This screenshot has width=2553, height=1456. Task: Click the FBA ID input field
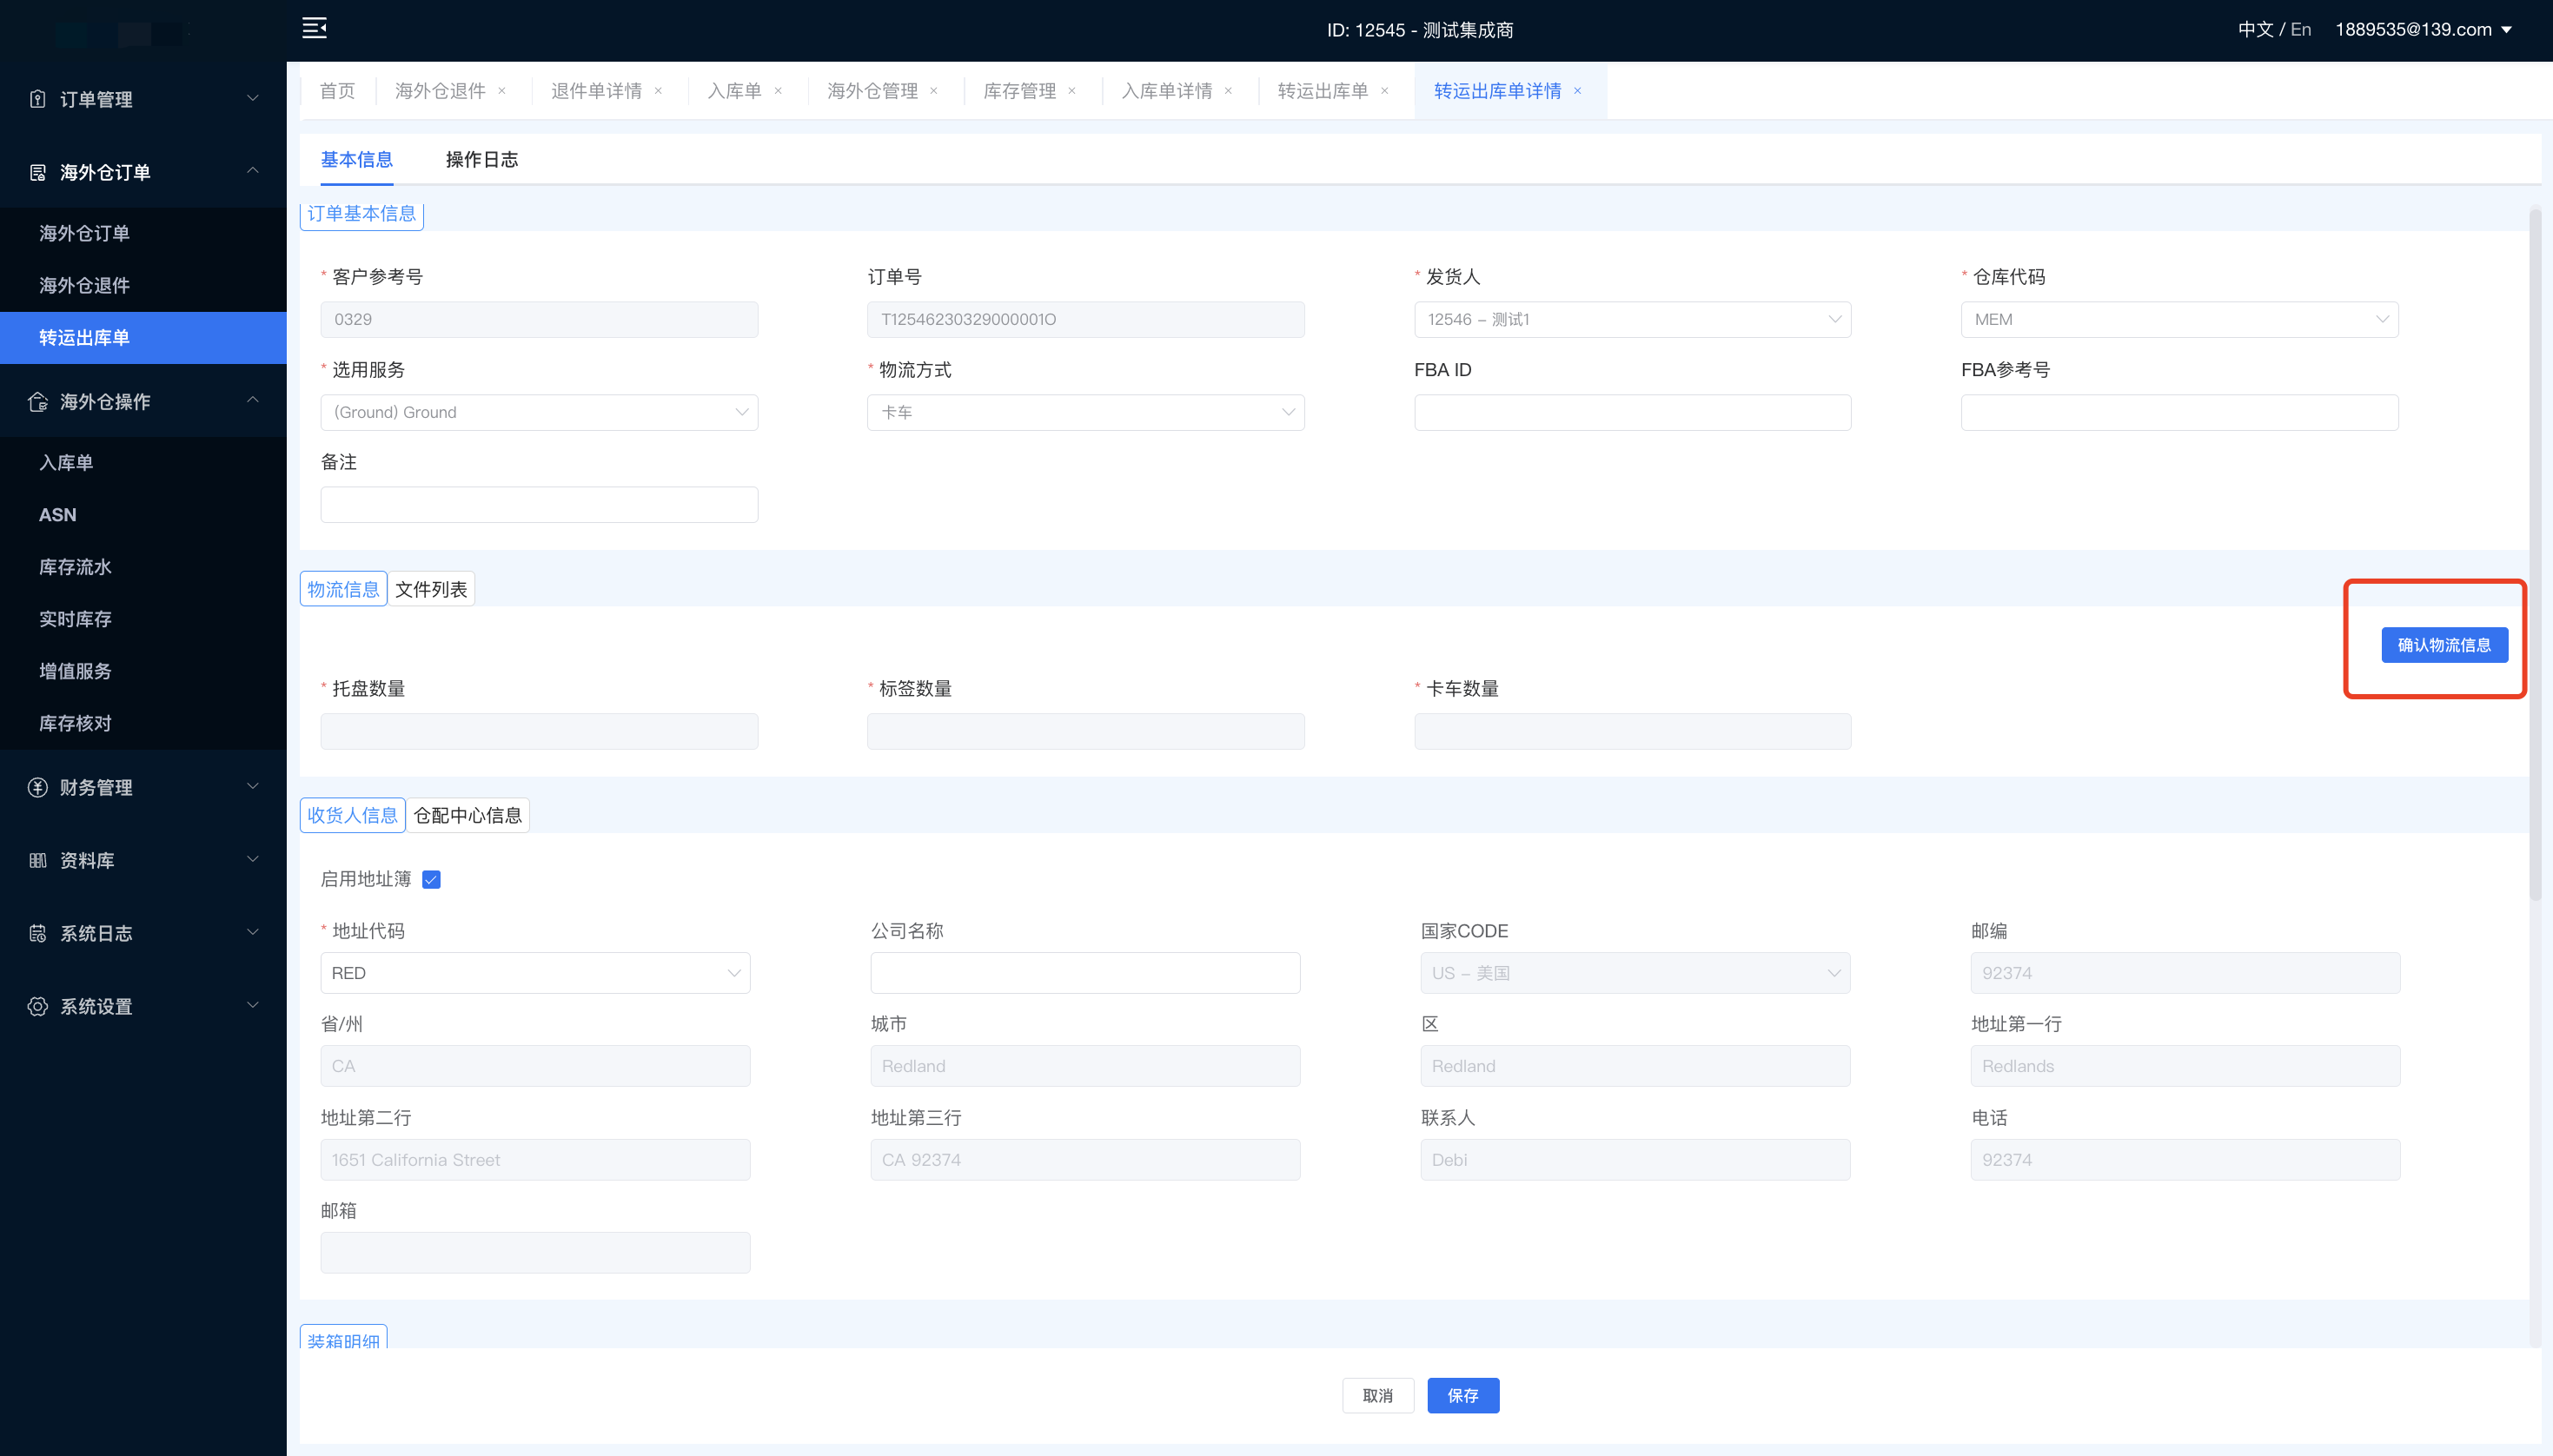coord(1632,412)
